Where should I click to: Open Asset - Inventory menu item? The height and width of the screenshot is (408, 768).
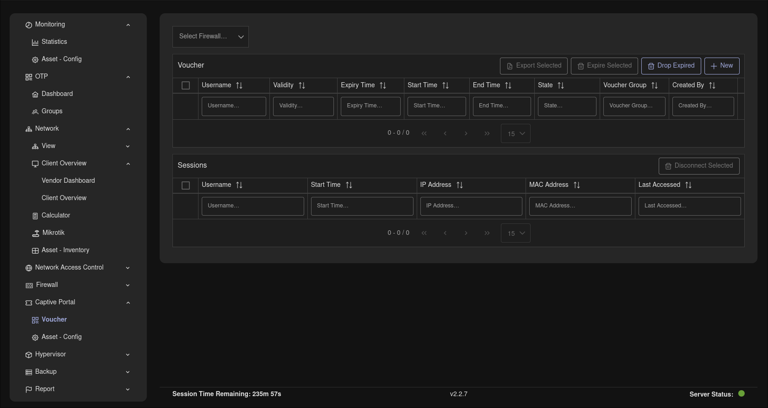pos(65,250)
